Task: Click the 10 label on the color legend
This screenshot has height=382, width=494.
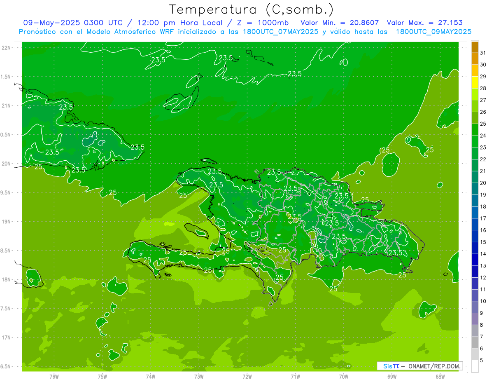Action: [x=483, y=301]
